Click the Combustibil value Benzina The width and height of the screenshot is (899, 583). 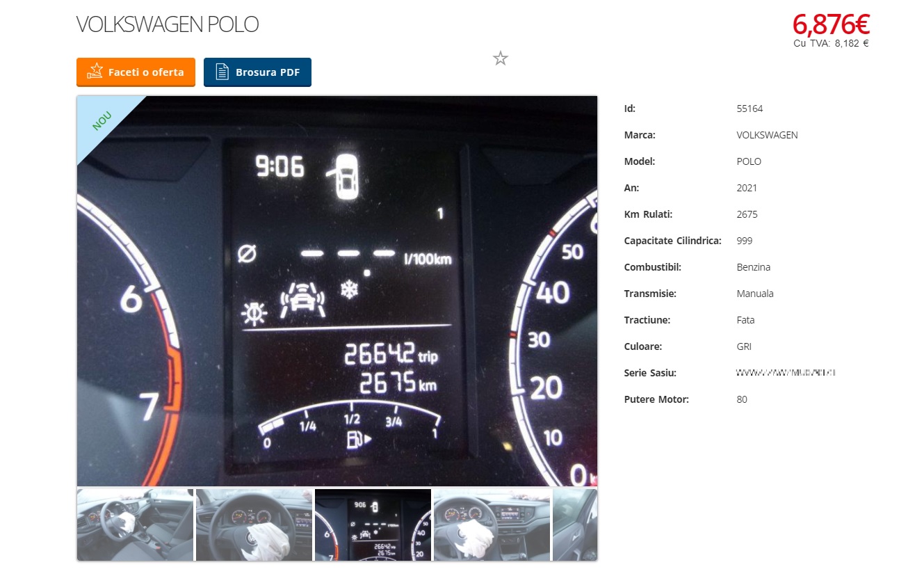click(x=754, y=267)
